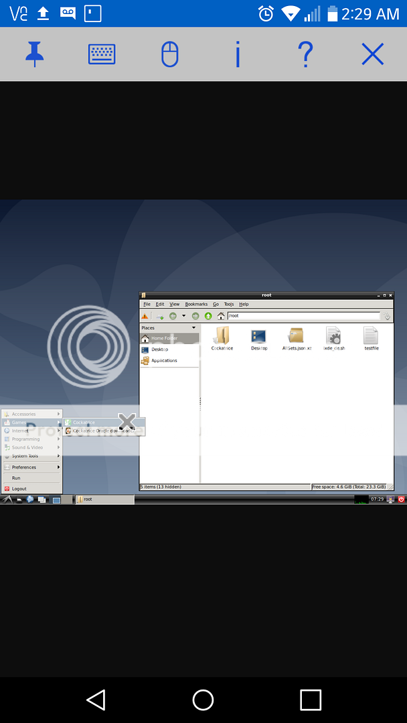407x723 pixels.
Task: Select Applications in Places sidebar
Action: [x=169, y=361]
